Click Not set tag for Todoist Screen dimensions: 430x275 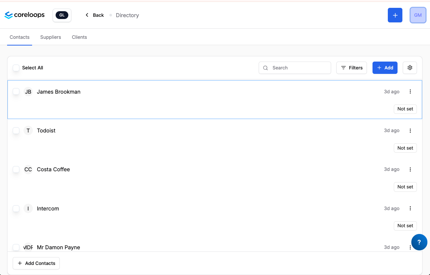405,148
